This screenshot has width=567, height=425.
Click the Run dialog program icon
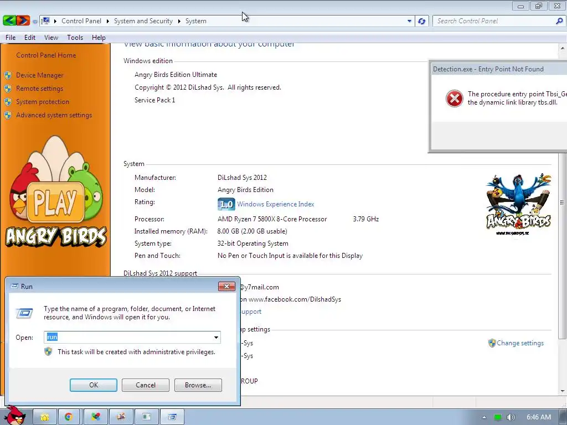click(24, 313)
